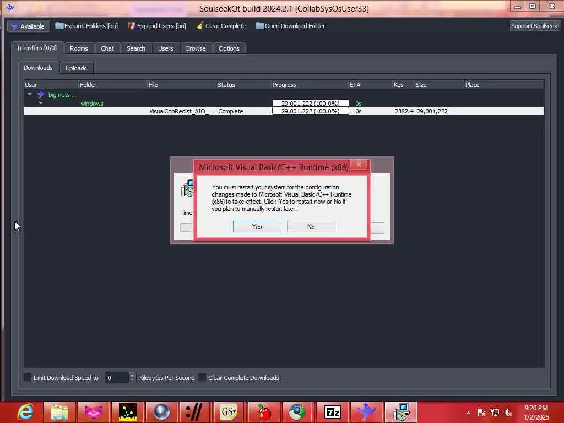The height and width of the screenshot is (423, 564).
Task: Click the pink cat taskbar icon
Action: (93, 412)
